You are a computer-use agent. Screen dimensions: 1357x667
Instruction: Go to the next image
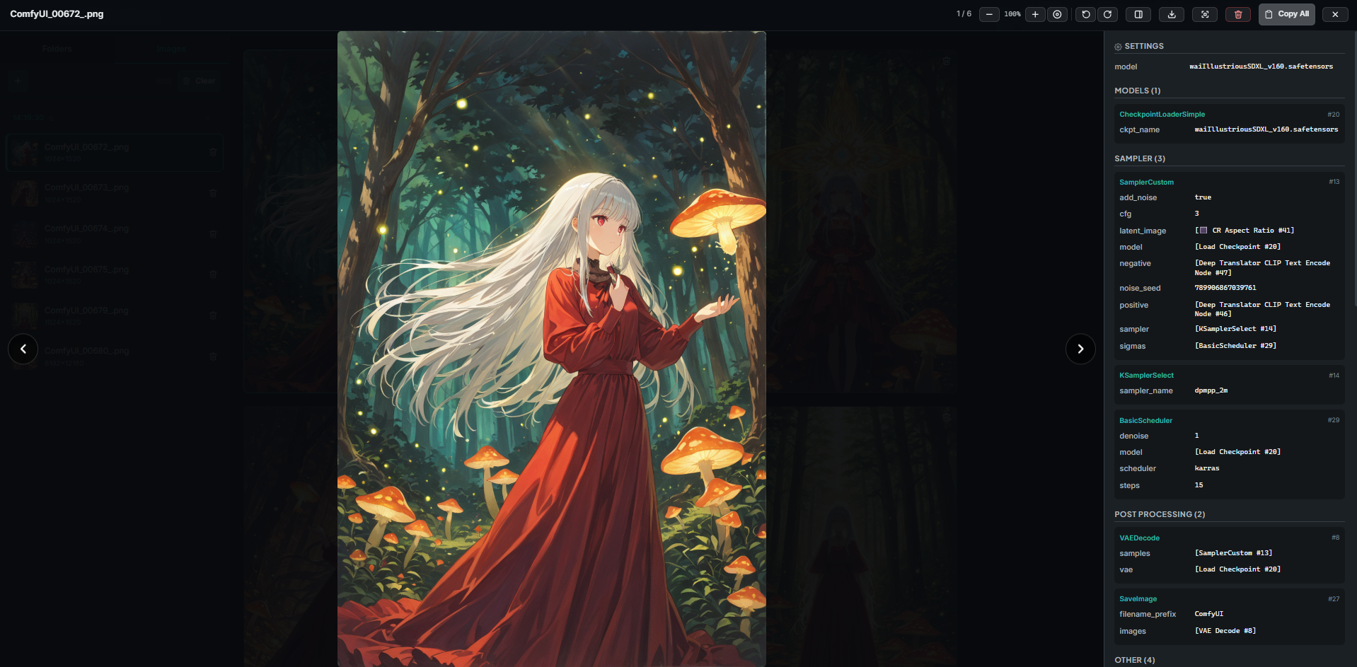[x=1080, y=349]
